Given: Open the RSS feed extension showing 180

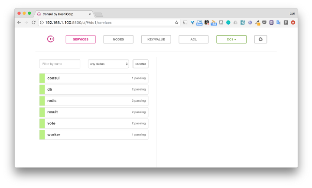Looking at the screenshot, I should [214, 23].
